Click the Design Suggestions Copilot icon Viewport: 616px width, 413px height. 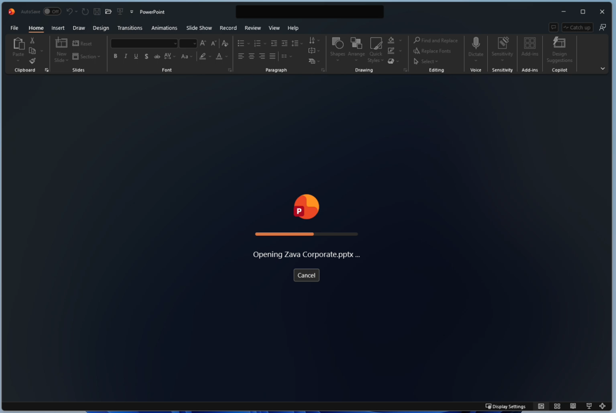coord(559,42)
